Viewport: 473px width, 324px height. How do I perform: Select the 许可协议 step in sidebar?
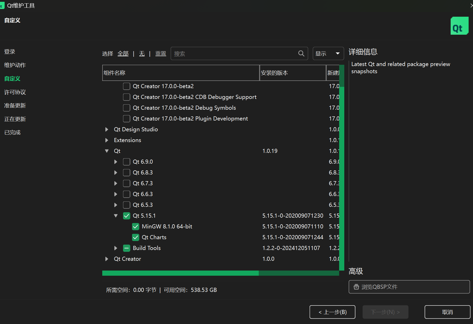click(15, 92)
